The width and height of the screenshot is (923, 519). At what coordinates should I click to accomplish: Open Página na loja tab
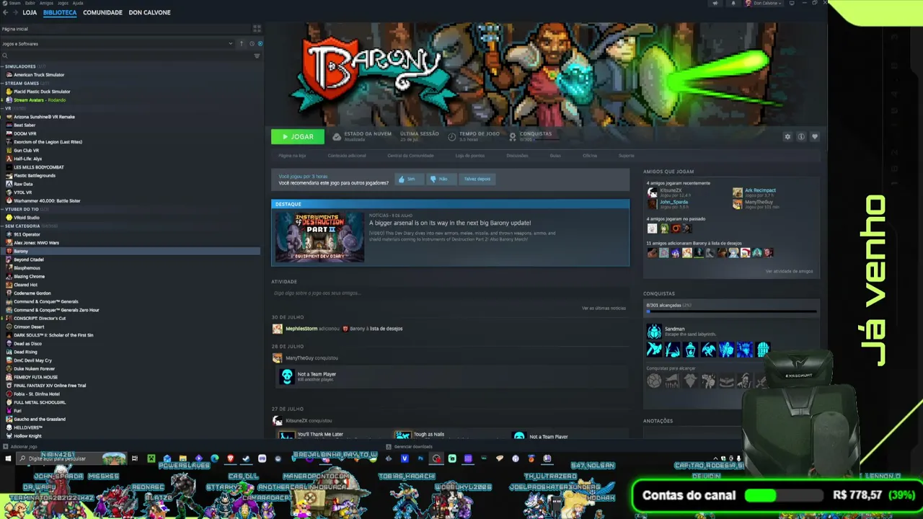[292, 156]
